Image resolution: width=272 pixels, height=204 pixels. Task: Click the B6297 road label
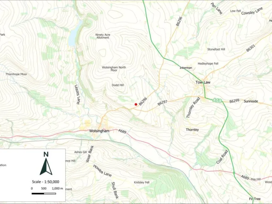[x=162, y=103]
